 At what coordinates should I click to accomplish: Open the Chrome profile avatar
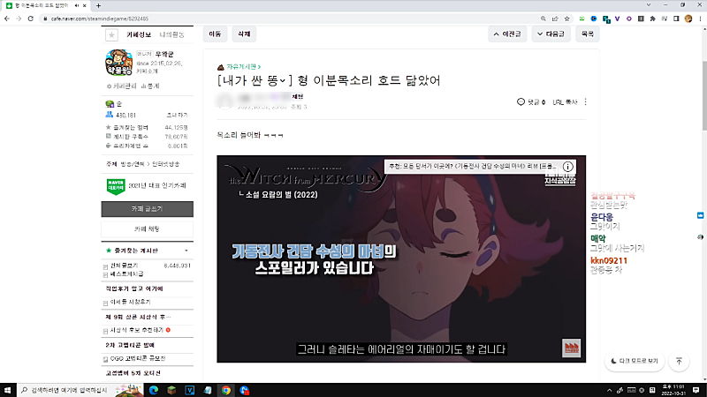coord(688,19)
